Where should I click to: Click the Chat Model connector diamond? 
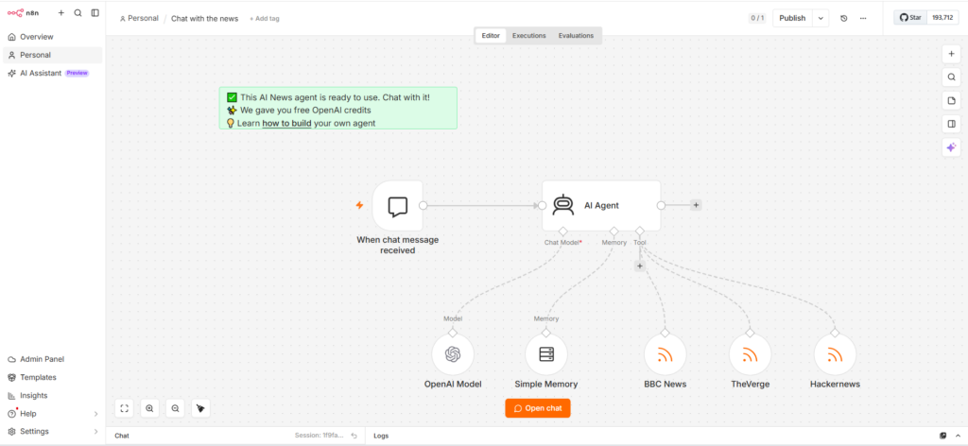(x=562, y=232)
